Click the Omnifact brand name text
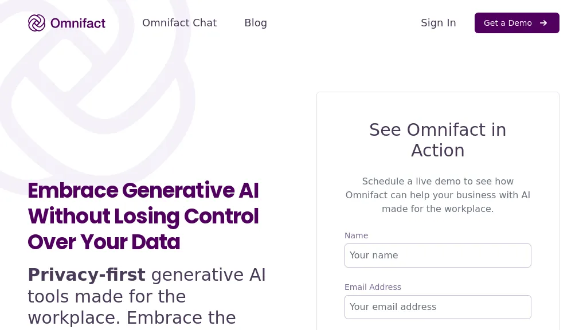The height and width of the screenshot is (330, 587). tap(78, 23)
